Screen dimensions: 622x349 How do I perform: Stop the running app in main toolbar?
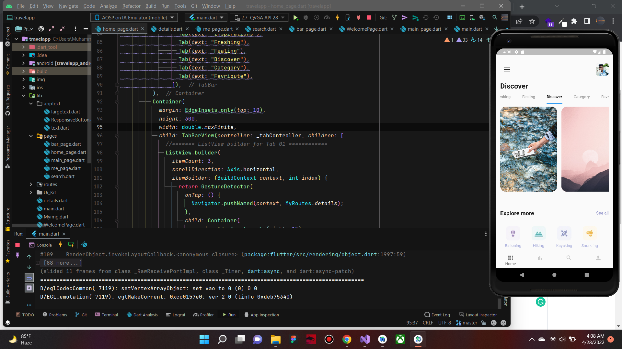click(x=369, y=18)
